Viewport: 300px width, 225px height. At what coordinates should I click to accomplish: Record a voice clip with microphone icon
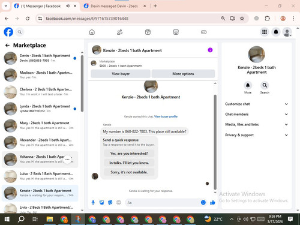(93, 203)
